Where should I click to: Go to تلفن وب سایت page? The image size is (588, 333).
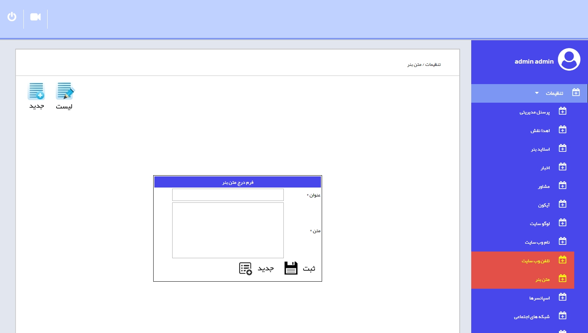[535, 261]
